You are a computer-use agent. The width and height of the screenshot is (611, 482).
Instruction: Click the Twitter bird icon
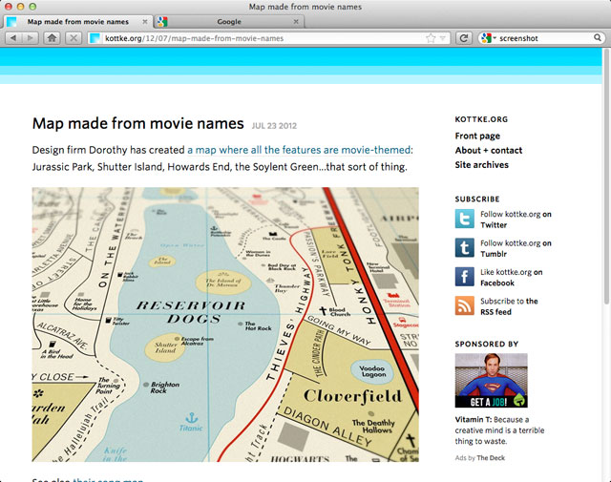pyautogui.click(x=464, y=220)
